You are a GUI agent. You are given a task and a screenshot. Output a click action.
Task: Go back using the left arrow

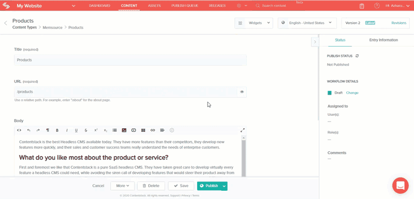pyautogui.click(x=6, y=23)
